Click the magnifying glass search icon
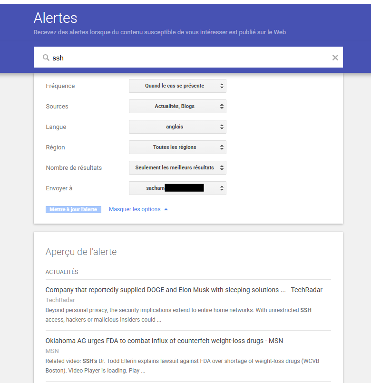 click(46, 58)
